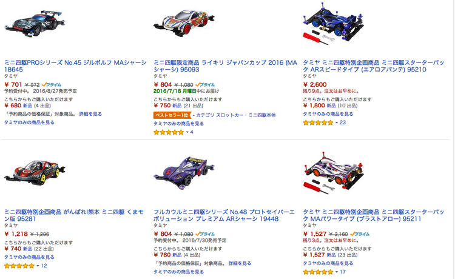Click the ベストセラー1位 badge
Image resolution: width=455 pixels, height=279 pixels.
click(x=172, y=115)
